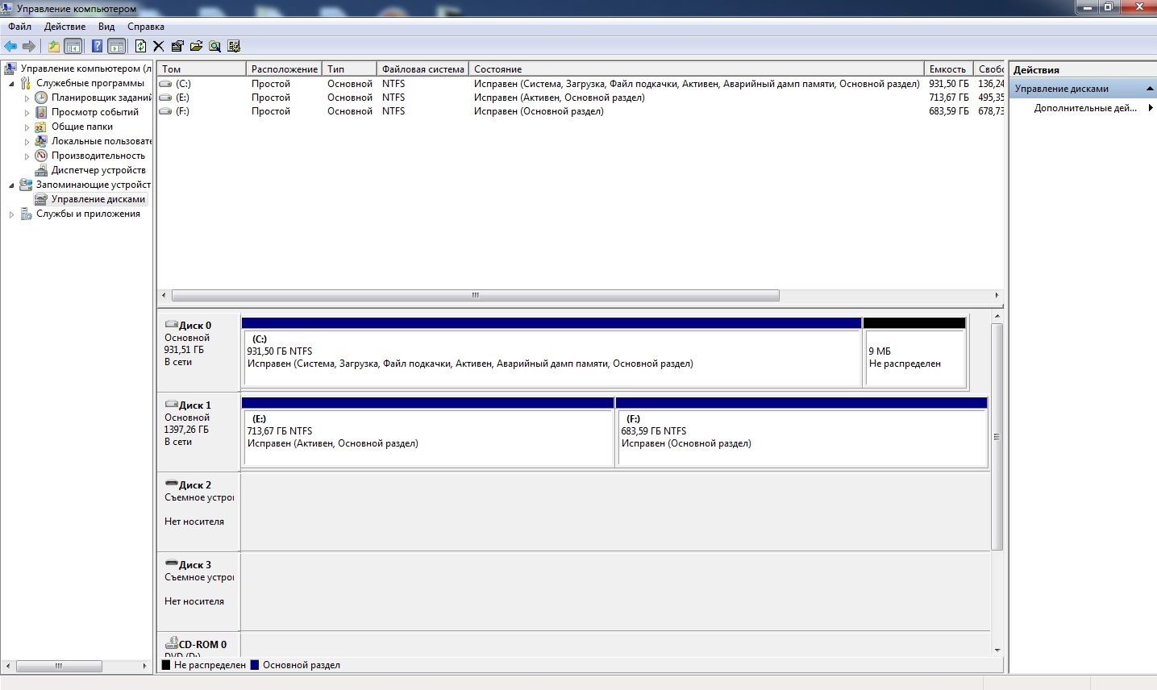Expand the Производительность node arrow
Viewport: 1157px width, 690px height.
[x=27, y=156]
